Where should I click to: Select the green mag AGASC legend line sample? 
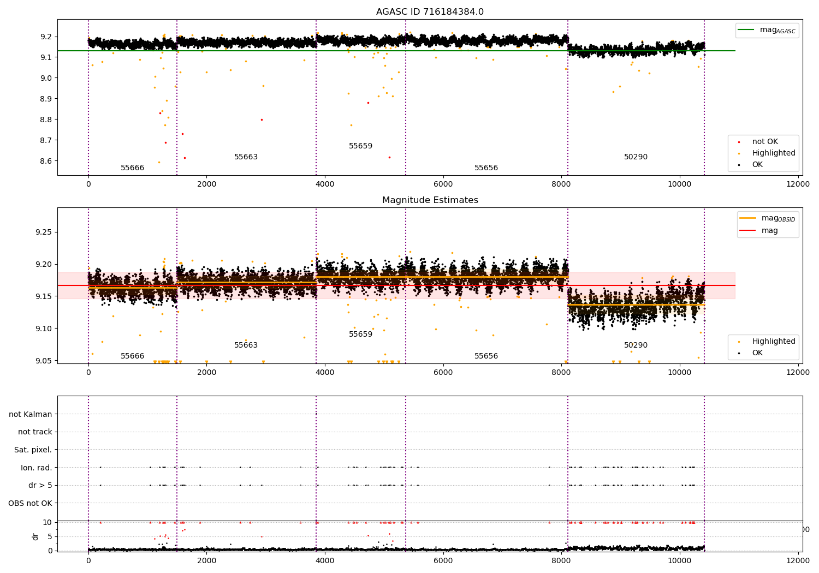pos(746,30)
